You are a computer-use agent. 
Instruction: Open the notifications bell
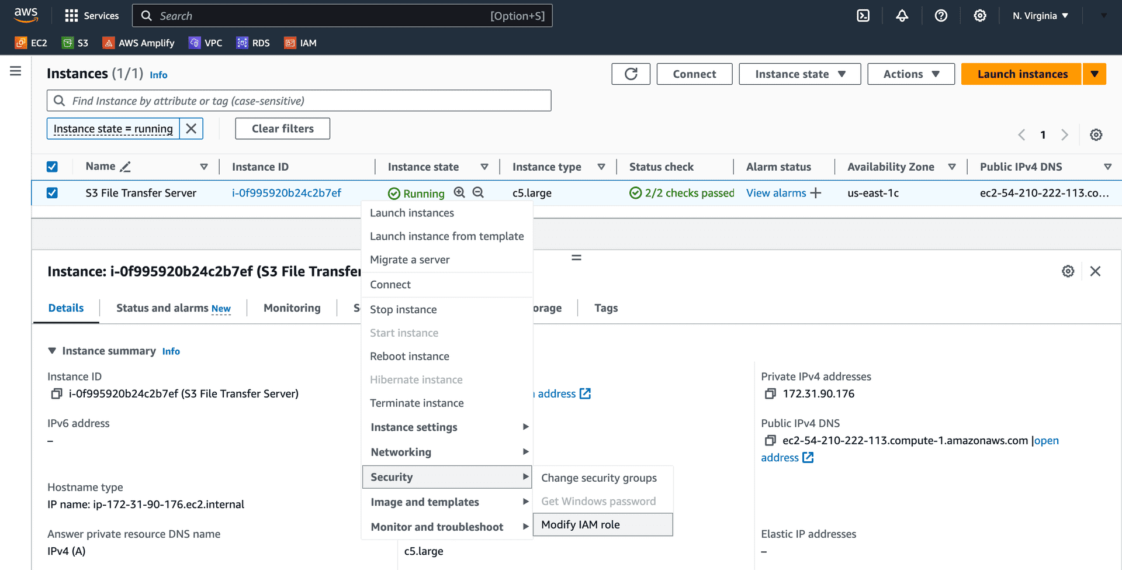pyautogui.click(x=902, y=16)
